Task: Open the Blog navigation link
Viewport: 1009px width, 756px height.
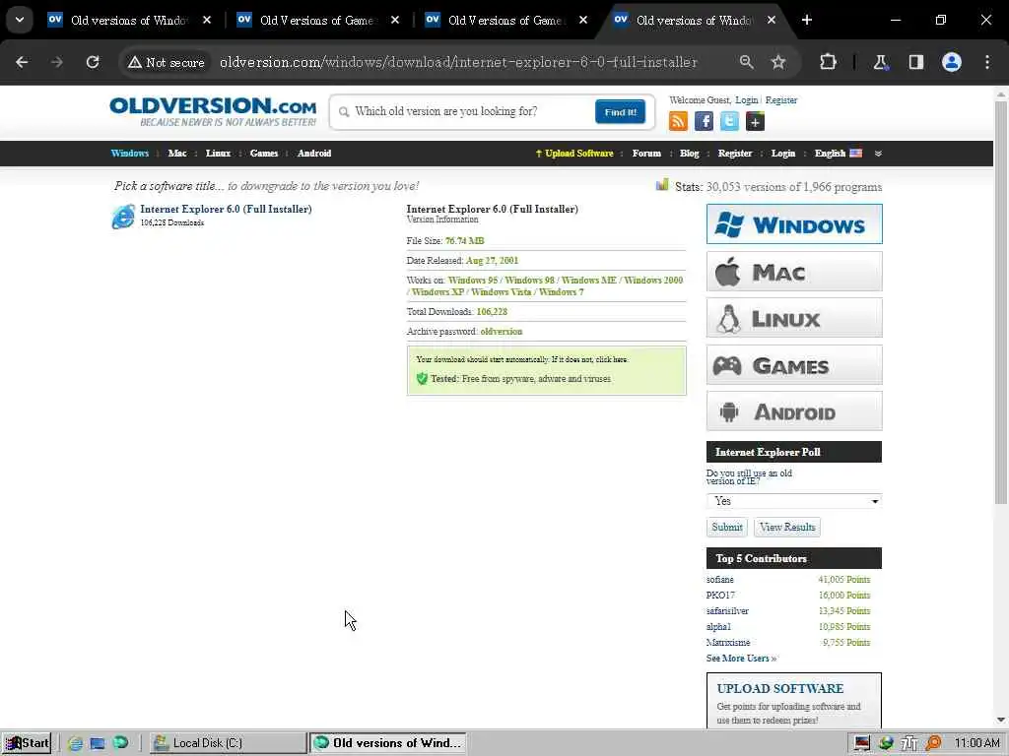Action: click(689, 153)
